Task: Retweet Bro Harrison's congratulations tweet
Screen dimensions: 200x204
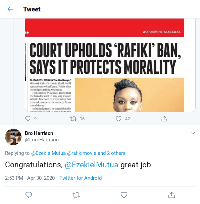Action: point(76,195)
